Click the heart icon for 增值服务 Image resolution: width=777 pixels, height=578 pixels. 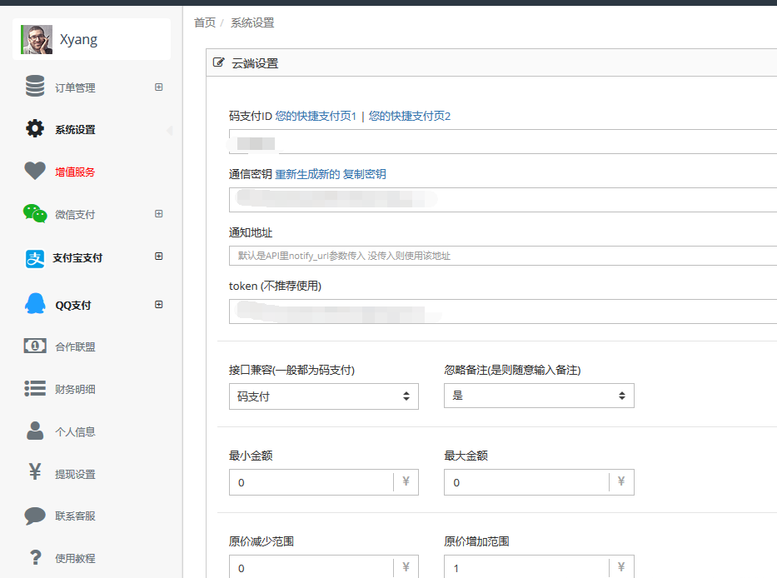pyautogui.click(x=35, y=172)
